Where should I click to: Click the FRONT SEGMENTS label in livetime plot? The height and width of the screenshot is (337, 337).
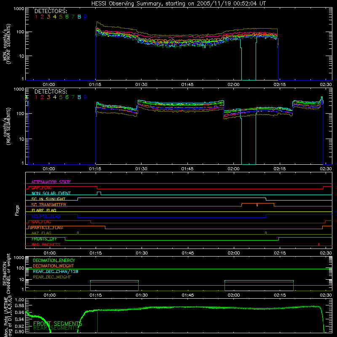[58, 324]
